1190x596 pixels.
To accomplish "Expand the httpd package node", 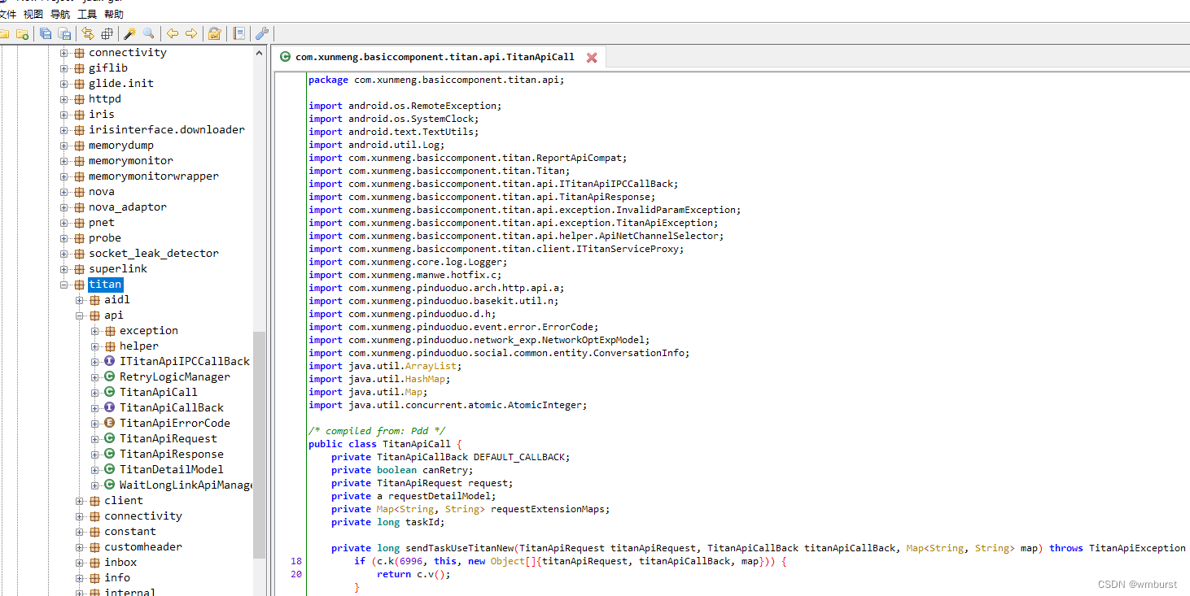I will (x=64, y=99).
